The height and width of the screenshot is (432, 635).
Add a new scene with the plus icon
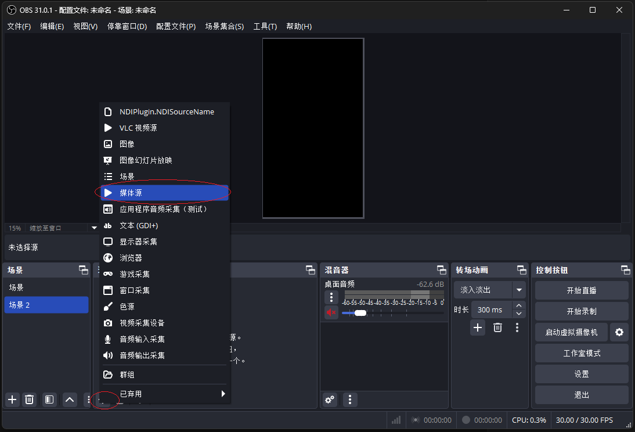pyautogui.click(x=12, y=399)
